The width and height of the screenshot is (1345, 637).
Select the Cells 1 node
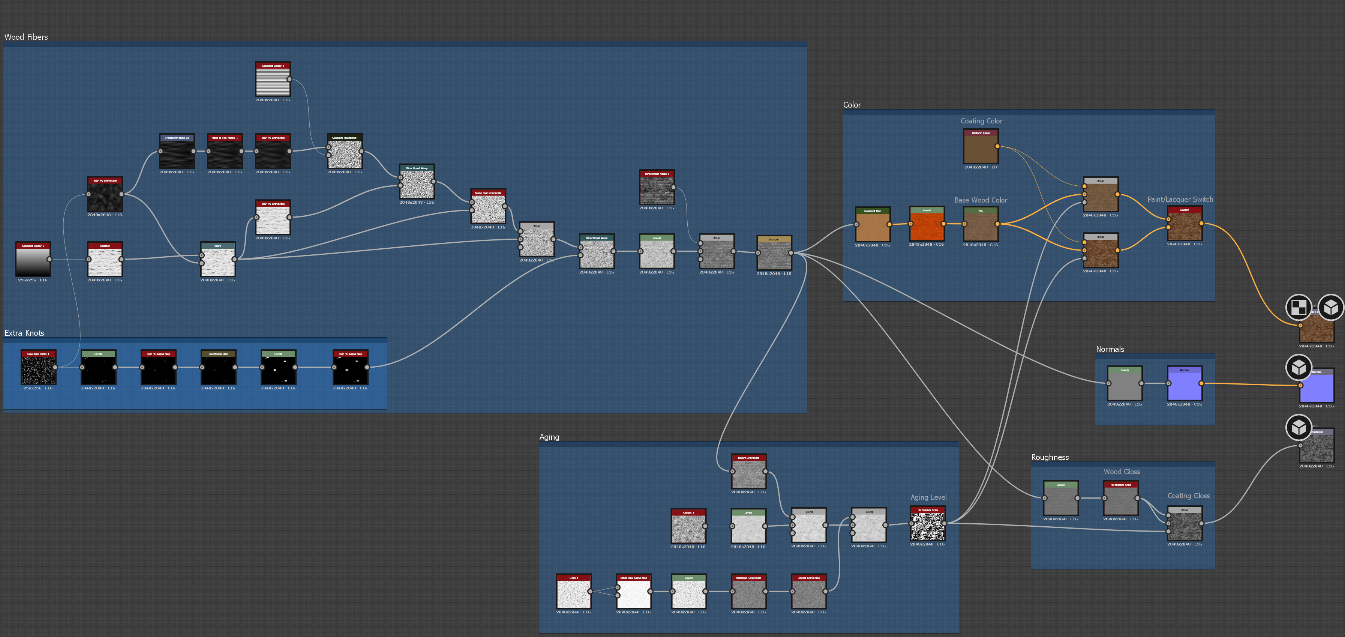[x=573, y=591]
